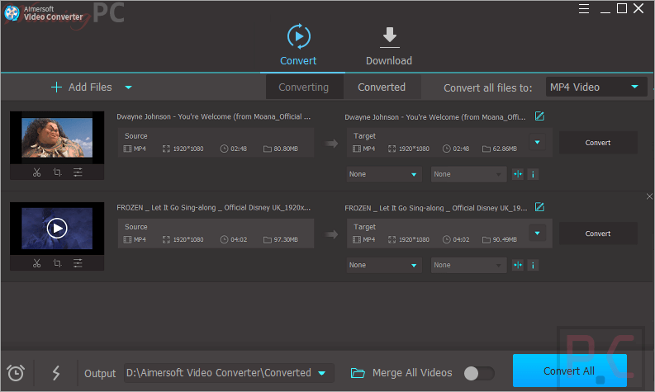Open audio track dropdown for Dwayne Johnson video
Viewport: 655px width, 392px height.
468,174
